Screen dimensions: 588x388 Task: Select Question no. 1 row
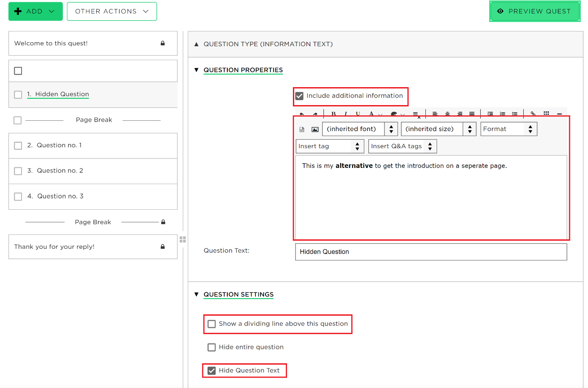pyautogui.click(x=93, y=145)
